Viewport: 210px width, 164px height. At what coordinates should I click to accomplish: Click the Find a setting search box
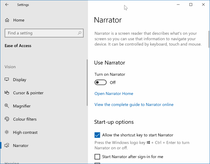pos(44,33)
